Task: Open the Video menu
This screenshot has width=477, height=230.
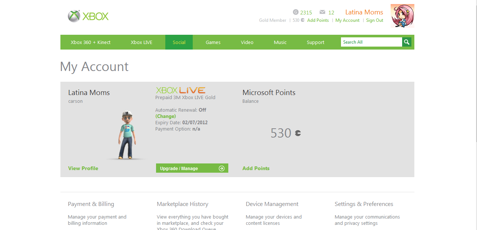Action: pos(247,42)
